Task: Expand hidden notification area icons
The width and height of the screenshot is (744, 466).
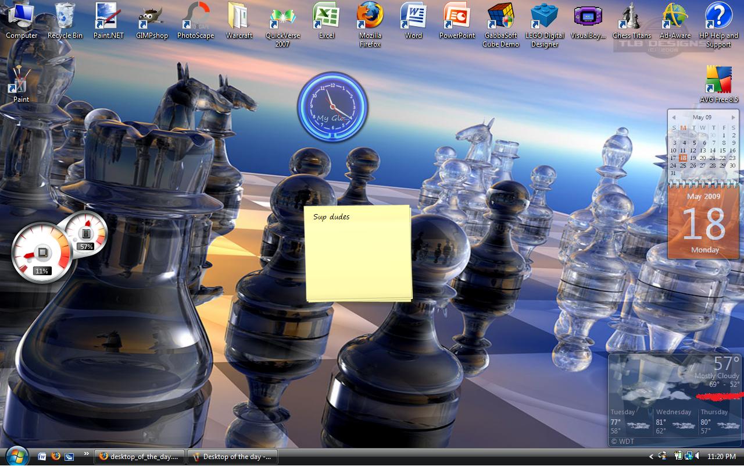Action: point(652,457)
